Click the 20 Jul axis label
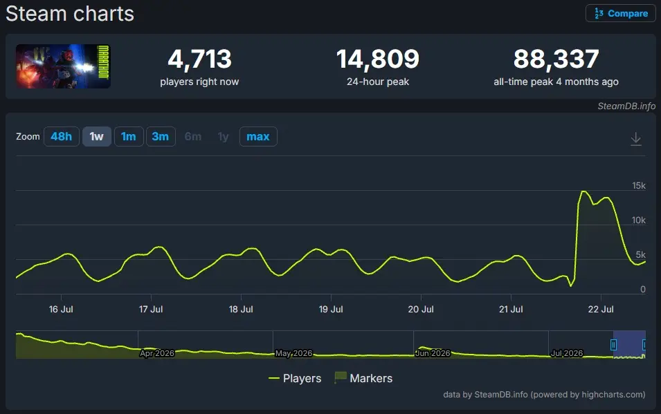 pyautogui.click(x=421, y=309)
